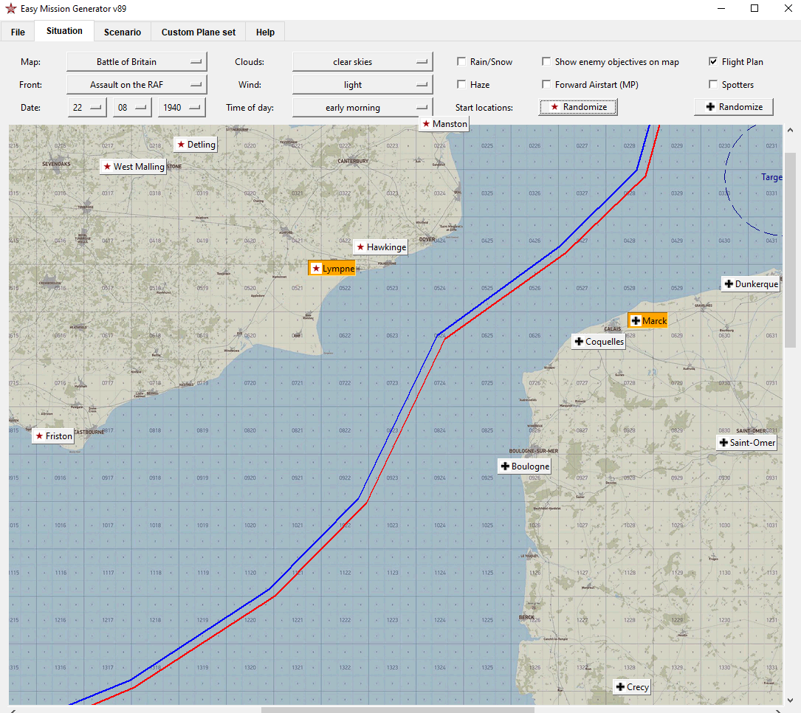Toggle Forward Airstart (MP) checkbox
801x713 pixels.
pos(546,84)
